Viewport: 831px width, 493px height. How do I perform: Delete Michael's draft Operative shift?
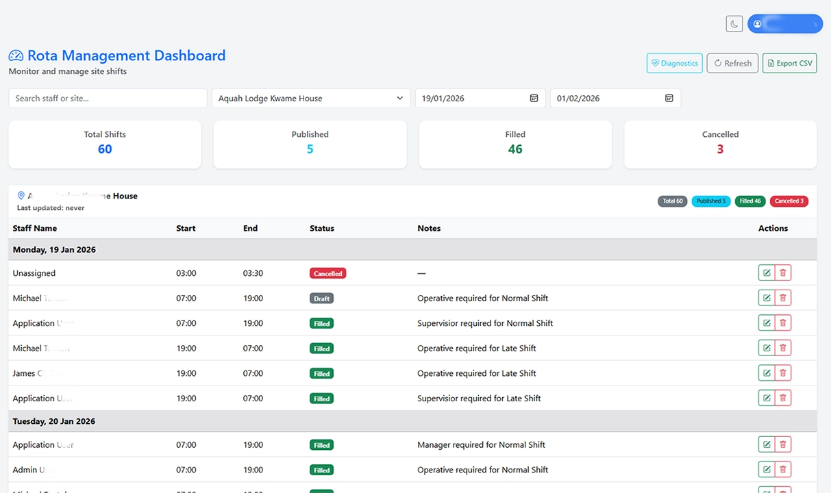[x=783, y=297]
